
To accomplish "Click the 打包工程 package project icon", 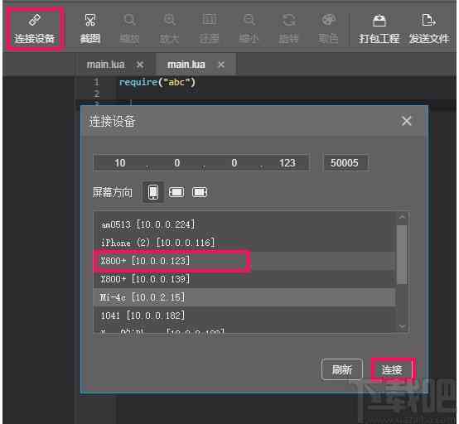I will [379, 28].
